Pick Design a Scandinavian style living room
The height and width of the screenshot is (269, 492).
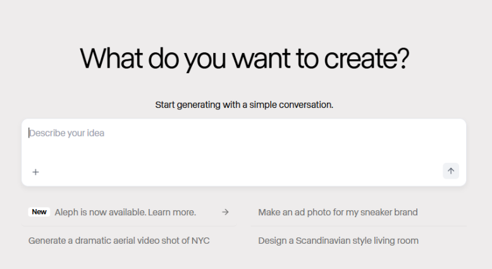coord(338,241)
